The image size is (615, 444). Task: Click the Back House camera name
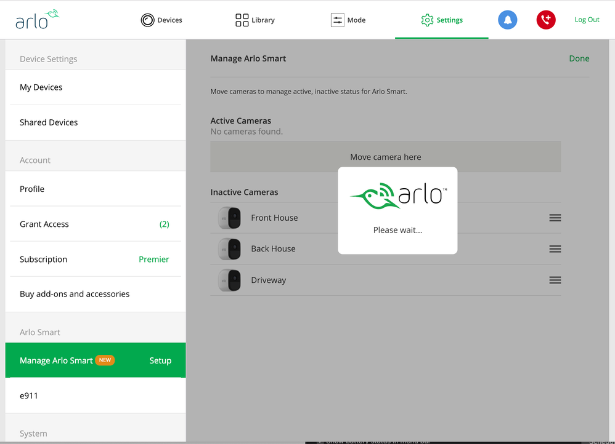point(273,248)
